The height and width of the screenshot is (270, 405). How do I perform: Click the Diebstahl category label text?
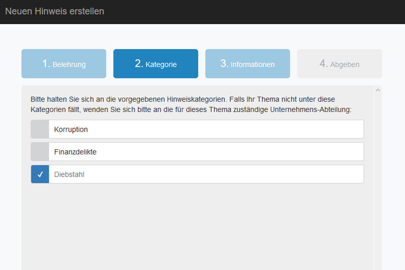(x=69, y=174)
